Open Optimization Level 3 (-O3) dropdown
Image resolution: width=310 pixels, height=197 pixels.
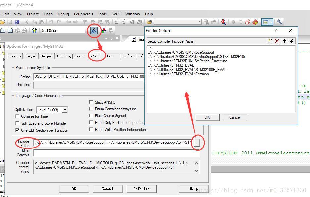click(x=65, y=110)
